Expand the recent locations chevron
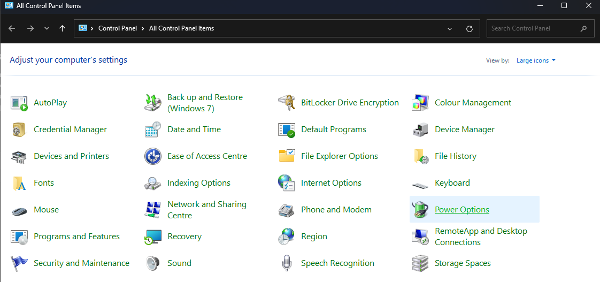The width and height of the screenshot is (600, 282). coord(47,28)
